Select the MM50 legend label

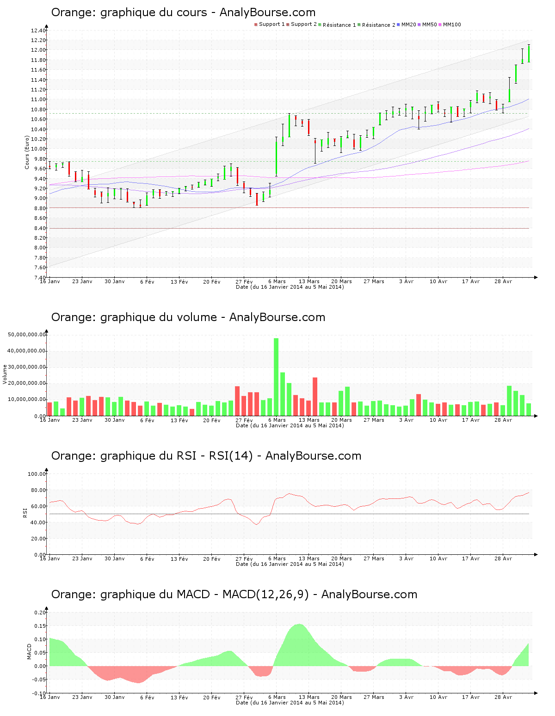[430, 24]
